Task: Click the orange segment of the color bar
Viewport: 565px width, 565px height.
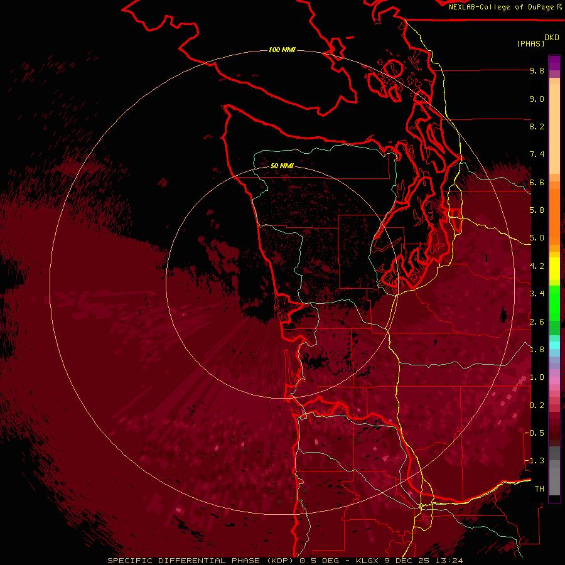Action: click(x=554, y=216)
